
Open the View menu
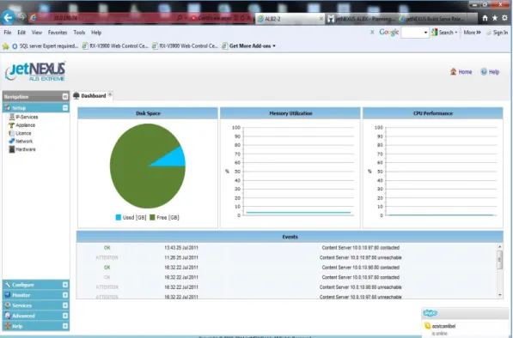click(37, 33)
